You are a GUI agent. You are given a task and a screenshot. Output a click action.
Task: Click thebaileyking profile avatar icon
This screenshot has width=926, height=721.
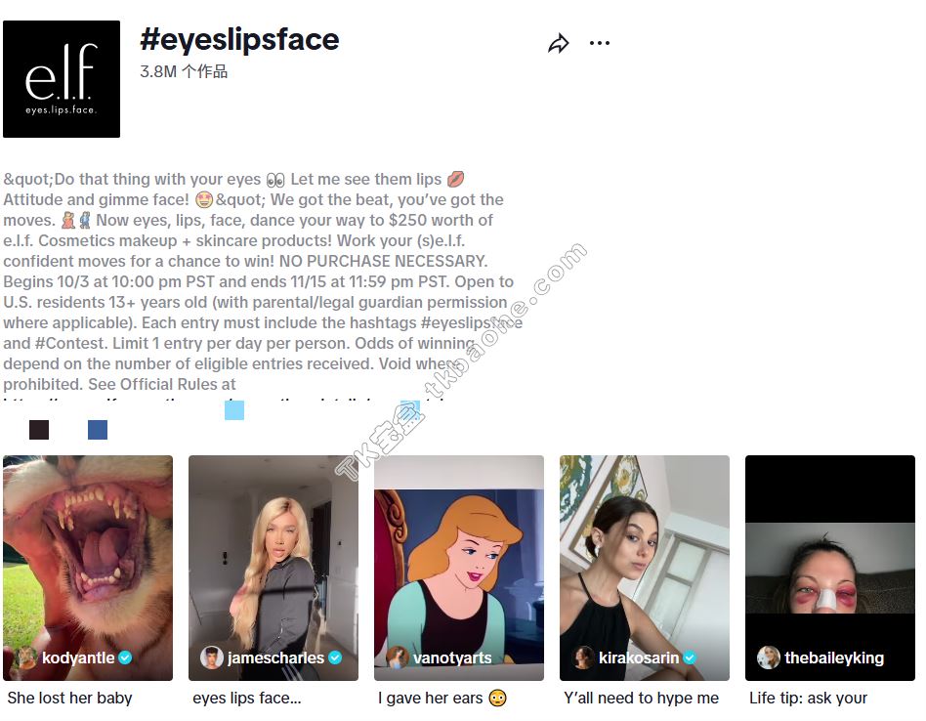tap(769, 657)
